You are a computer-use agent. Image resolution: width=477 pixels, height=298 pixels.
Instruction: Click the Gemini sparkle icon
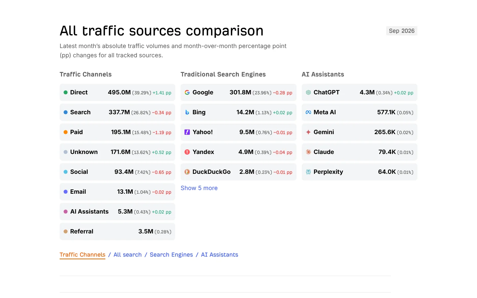pos(308,132)
